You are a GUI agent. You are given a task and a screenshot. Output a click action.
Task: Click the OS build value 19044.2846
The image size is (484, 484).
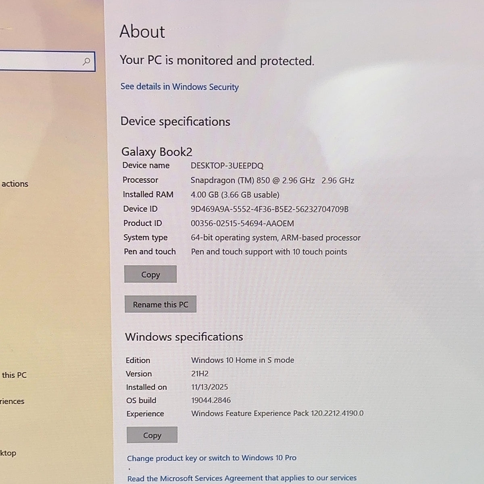click(x=211, y=400)
